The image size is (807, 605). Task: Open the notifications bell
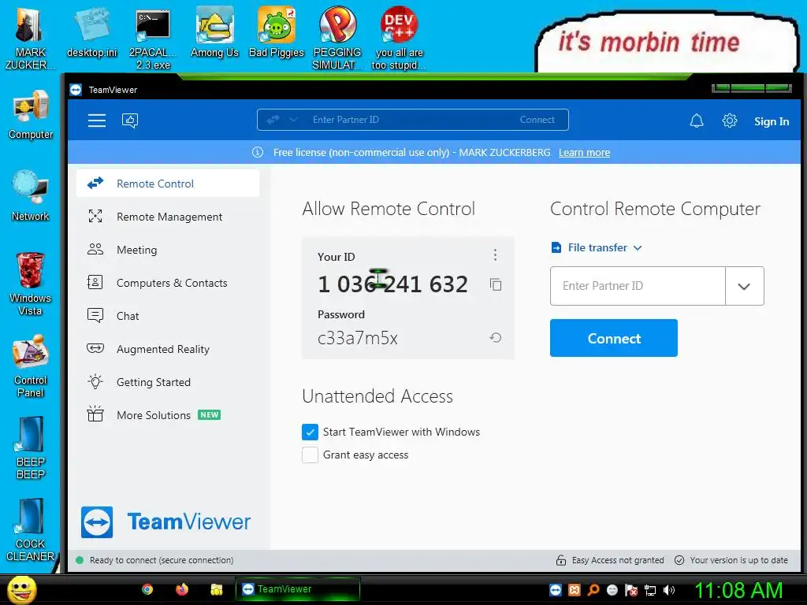[x=697, y=121]
